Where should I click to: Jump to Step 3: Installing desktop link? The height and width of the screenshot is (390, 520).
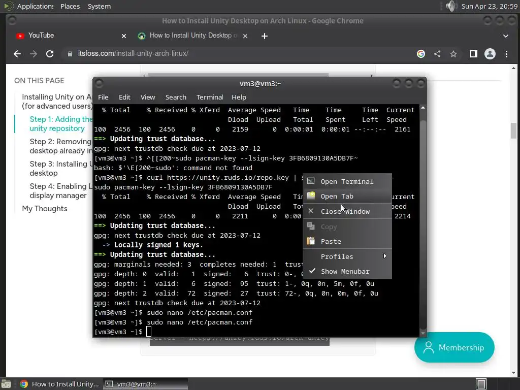61,168
